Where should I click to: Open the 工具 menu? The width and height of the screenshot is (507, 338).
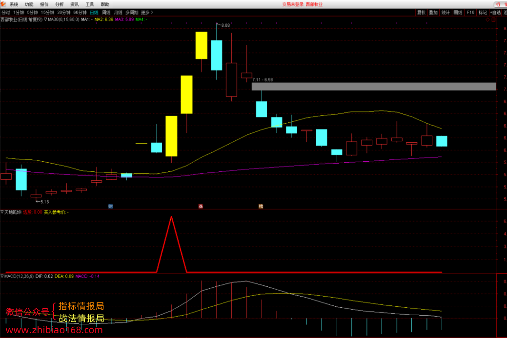90,4
